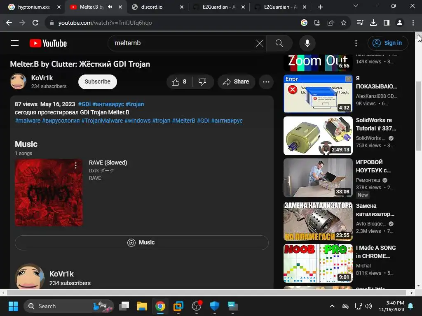
Task: Open NOOB PRO 9:01 video thumbnail
Action: tap(318, 263)
